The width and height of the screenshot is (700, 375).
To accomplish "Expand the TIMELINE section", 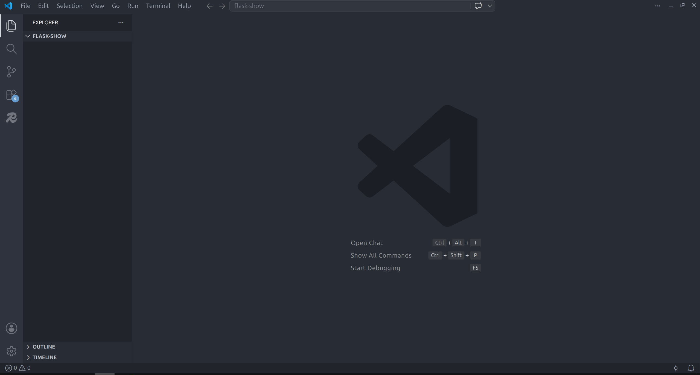I will pyautogui.click(x=77, y=357).
